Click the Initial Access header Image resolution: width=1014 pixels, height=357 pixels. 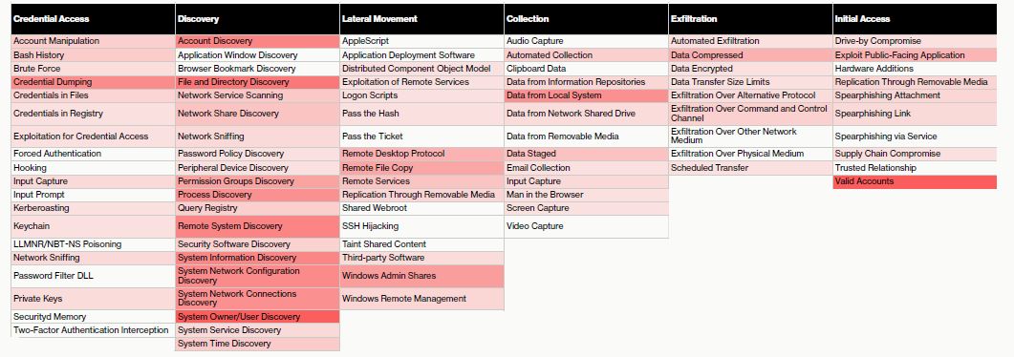tap(915, 19)
